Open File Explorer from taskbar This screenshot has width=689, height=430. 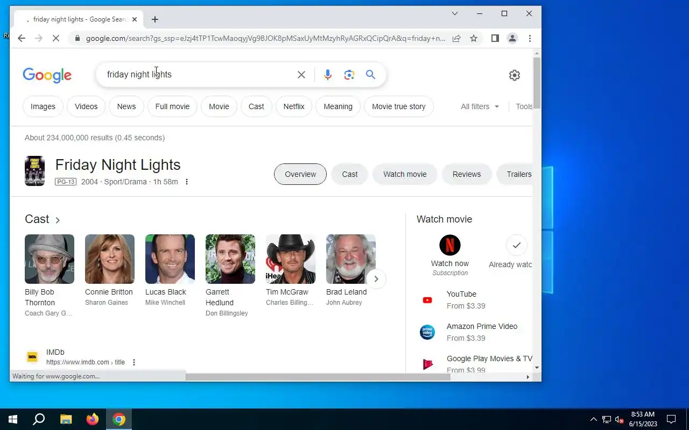[x=66, y=419]
